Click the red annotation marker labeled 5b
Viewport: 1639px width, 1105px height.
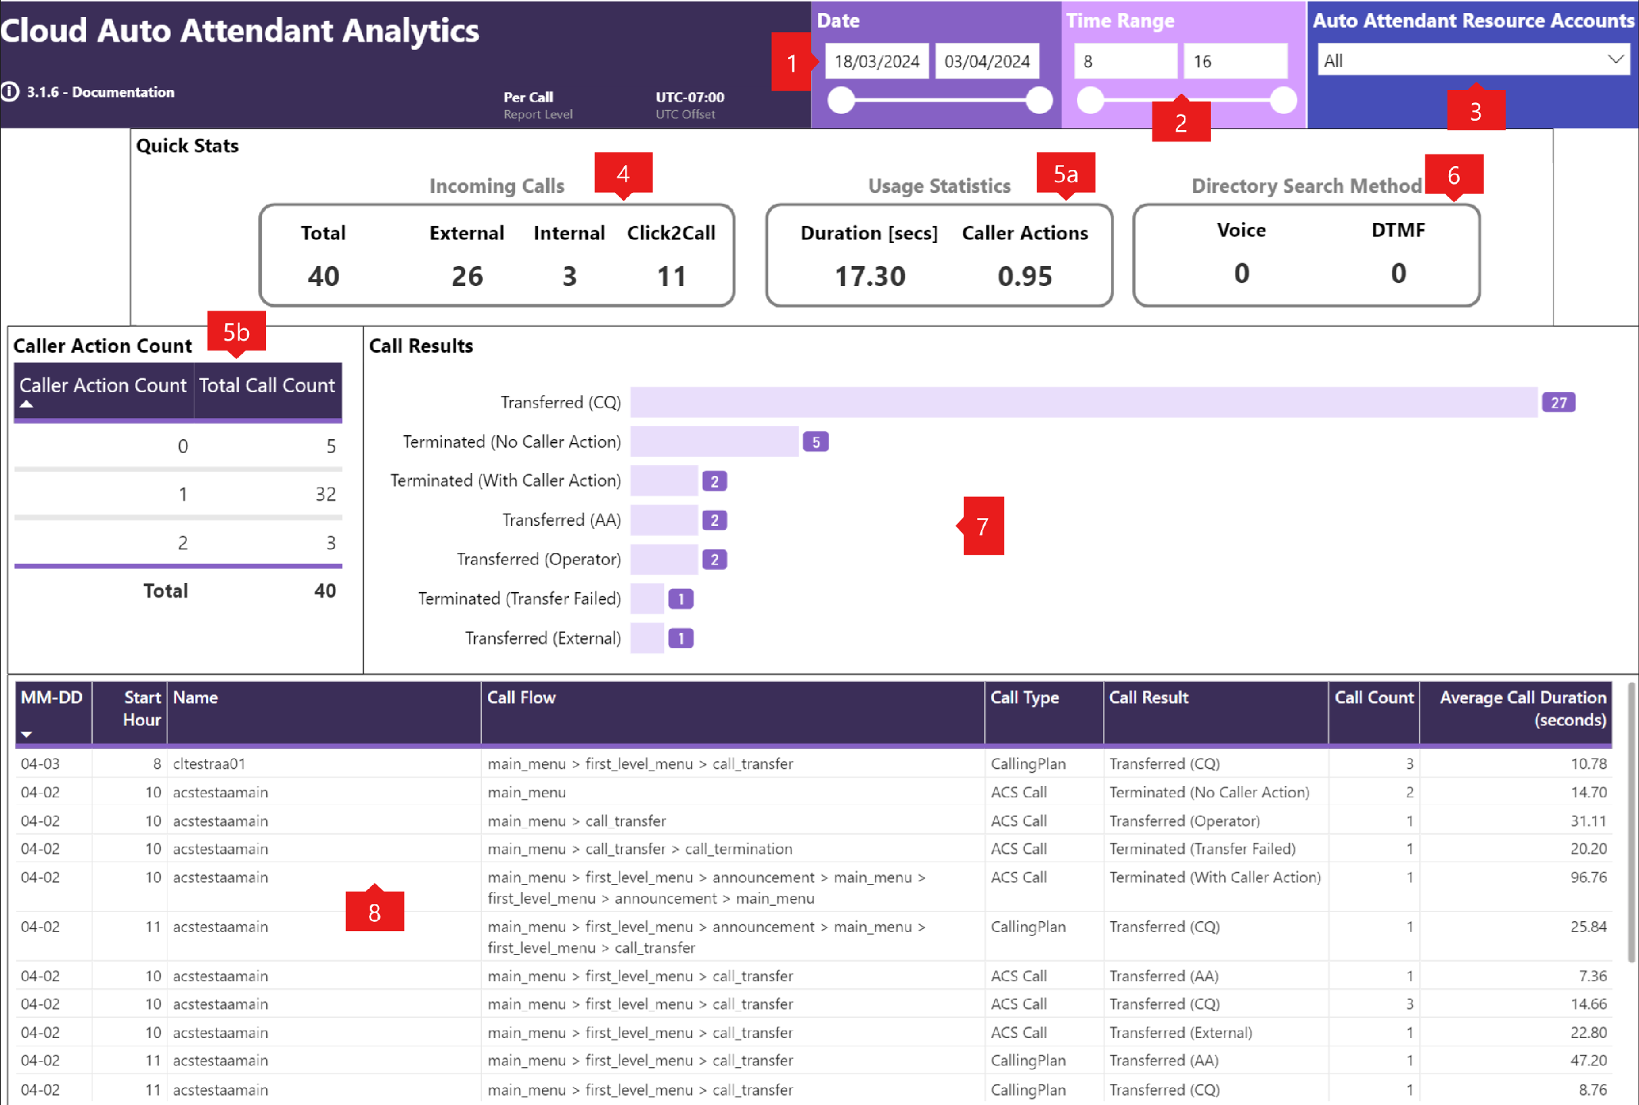236,331
